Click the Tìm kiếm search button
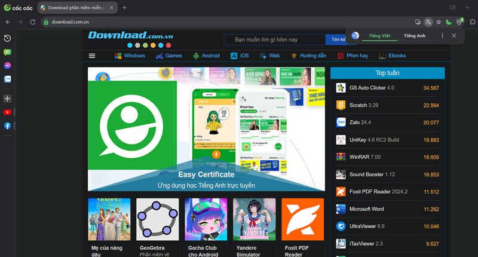478x257 pixels. (x=336, y=39)
